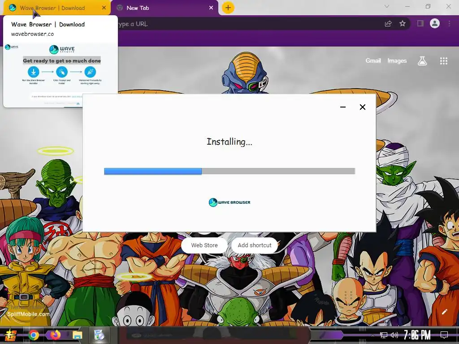Open the Windows Start button
The width and height of the screenshot is (459, 344).
click(10, 335)
